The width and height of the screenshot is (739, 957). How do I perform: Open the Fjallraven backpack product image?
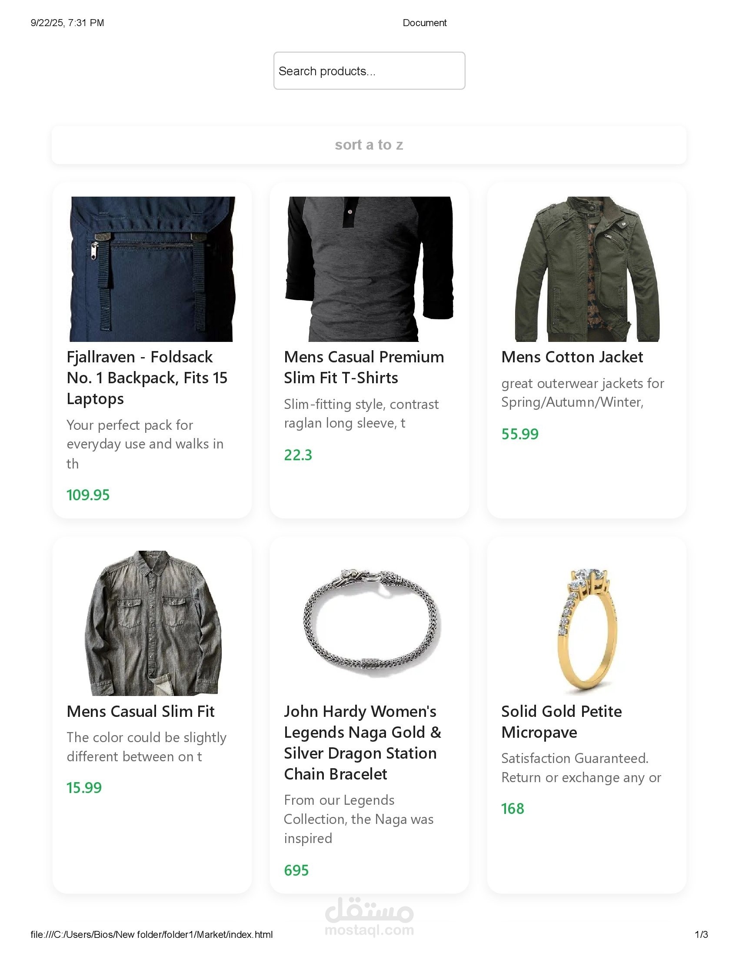pyautogui.click(x=152, y=269)
